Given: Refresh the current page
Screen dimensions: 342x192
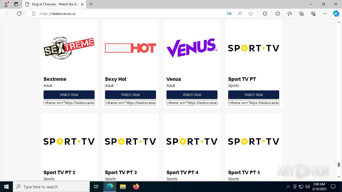Looking at the screenshot, I should (x=19, y=14).
